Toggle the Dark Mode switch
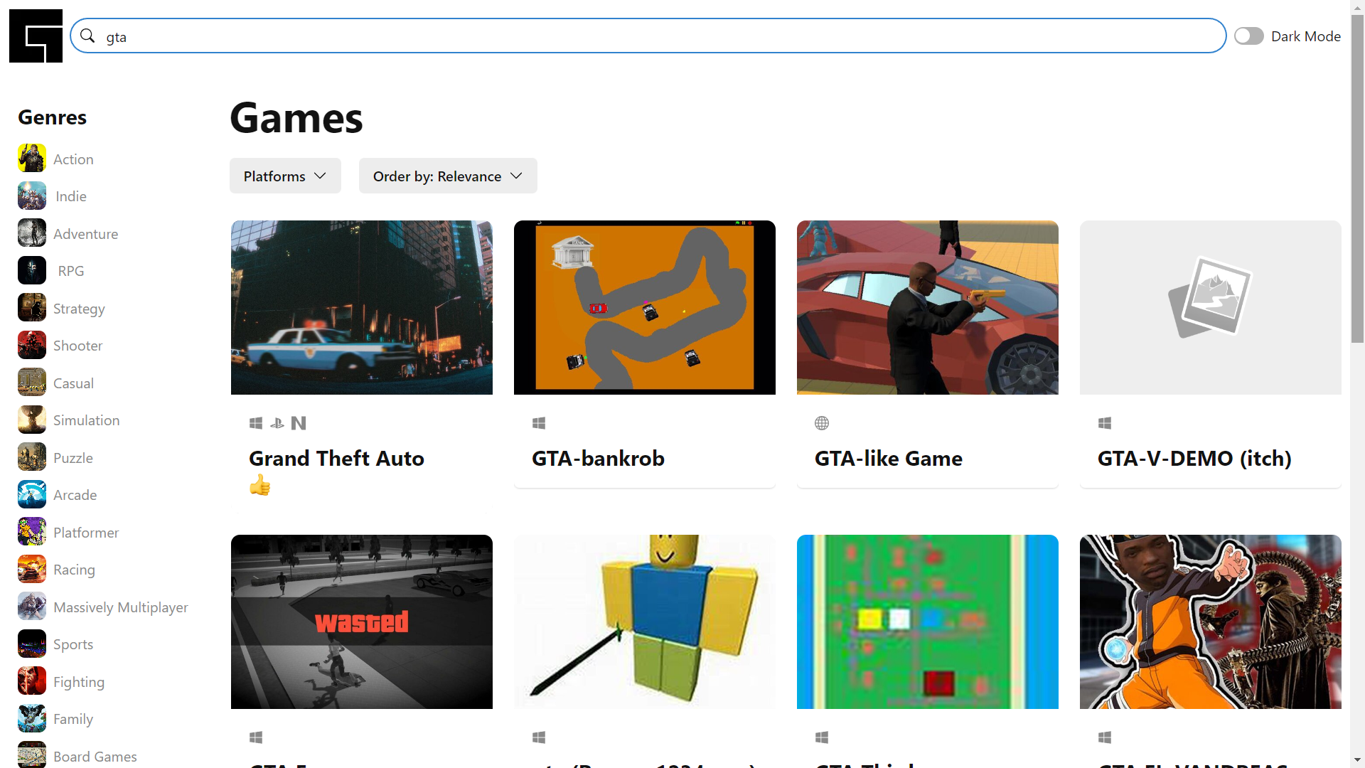 click(x=1248, y=36)
